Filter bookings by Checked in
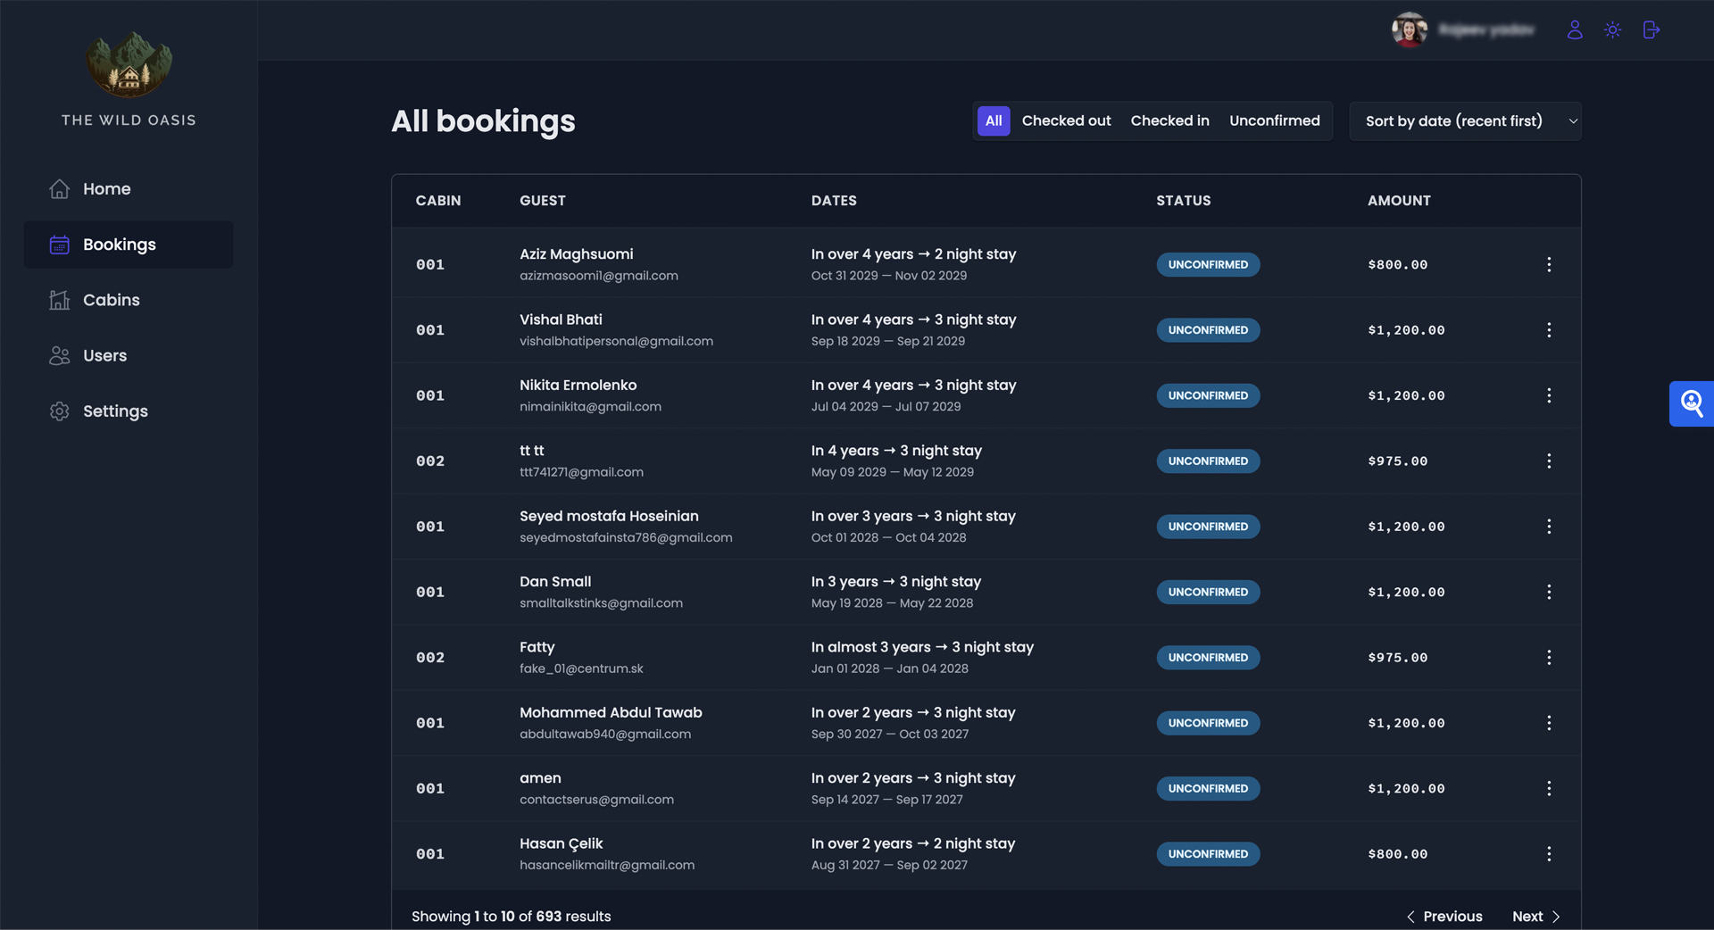Screen dimensions: 1714x930 [x=1169, y=120]
